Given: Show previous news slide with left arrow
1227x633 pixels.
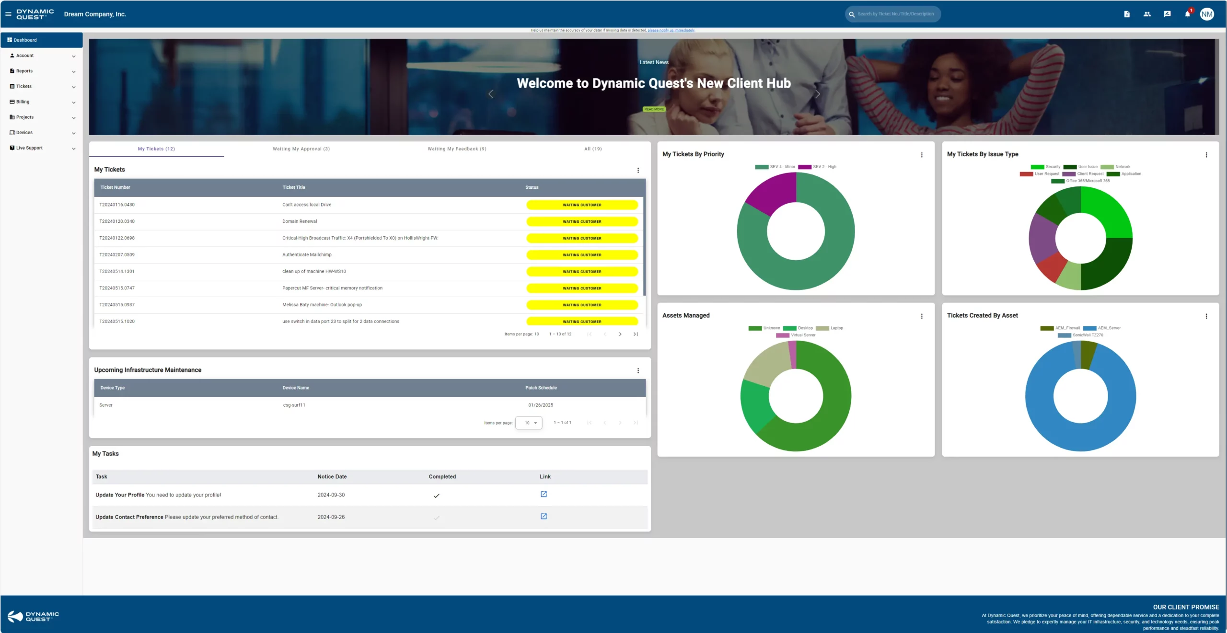Looking at the screenshot, I should click(490, 94).
